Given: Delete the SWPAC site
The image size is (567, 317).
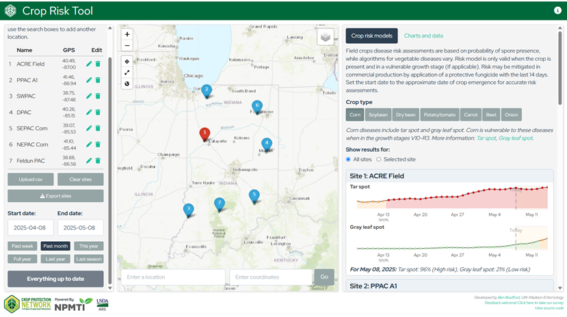Looking at the screenshot, I should pyautogui.click(x=98, y=96).
